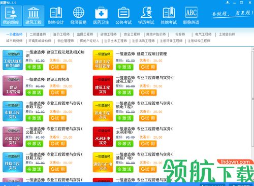Switch to the 注册消防工程师 tab
Image resolution: width=254 pixels, height=186 pixels.
[x=143, y=41]
